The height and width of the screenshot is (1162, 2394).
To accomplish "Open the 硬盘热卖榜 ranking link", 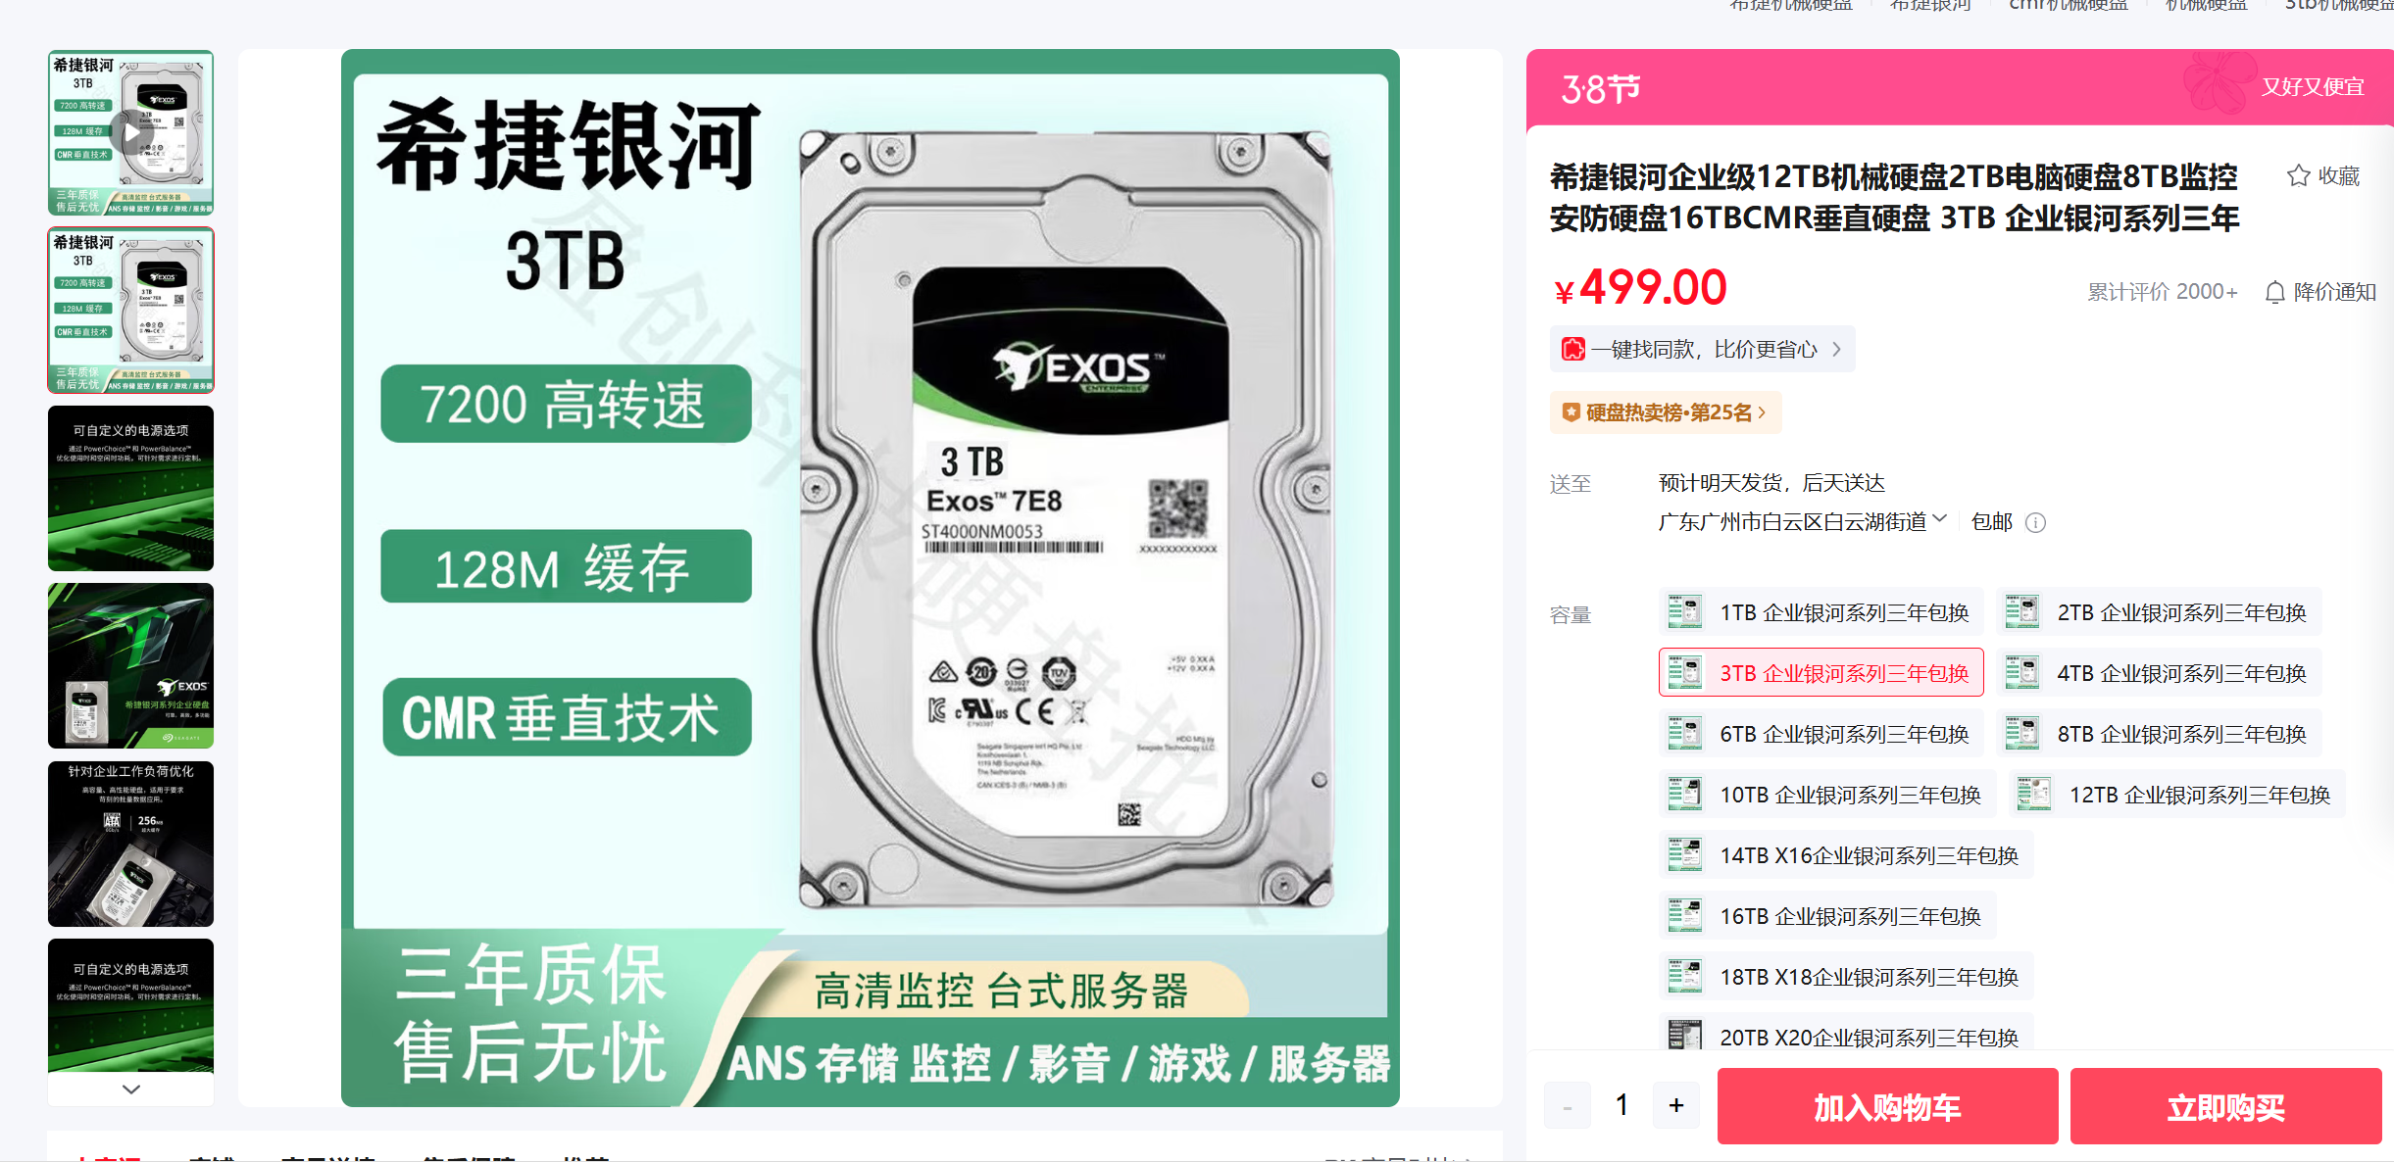I will click(x=1665, y=412).
